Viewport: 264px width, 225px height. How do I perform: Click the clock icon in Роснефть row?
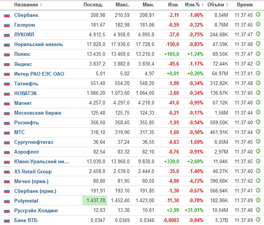[258, 122]
